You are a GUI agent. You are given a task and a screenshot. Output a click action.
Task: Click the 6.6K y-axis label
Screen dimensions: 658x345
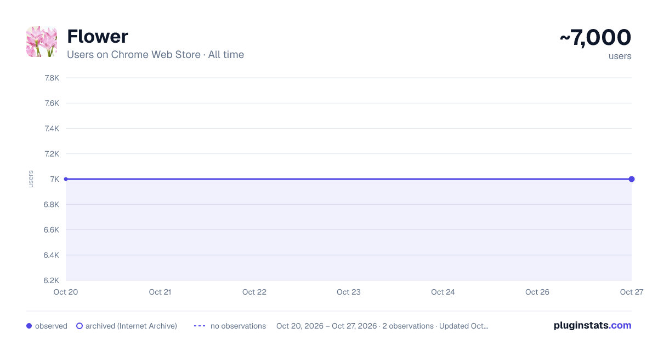[x=52, y=229]
